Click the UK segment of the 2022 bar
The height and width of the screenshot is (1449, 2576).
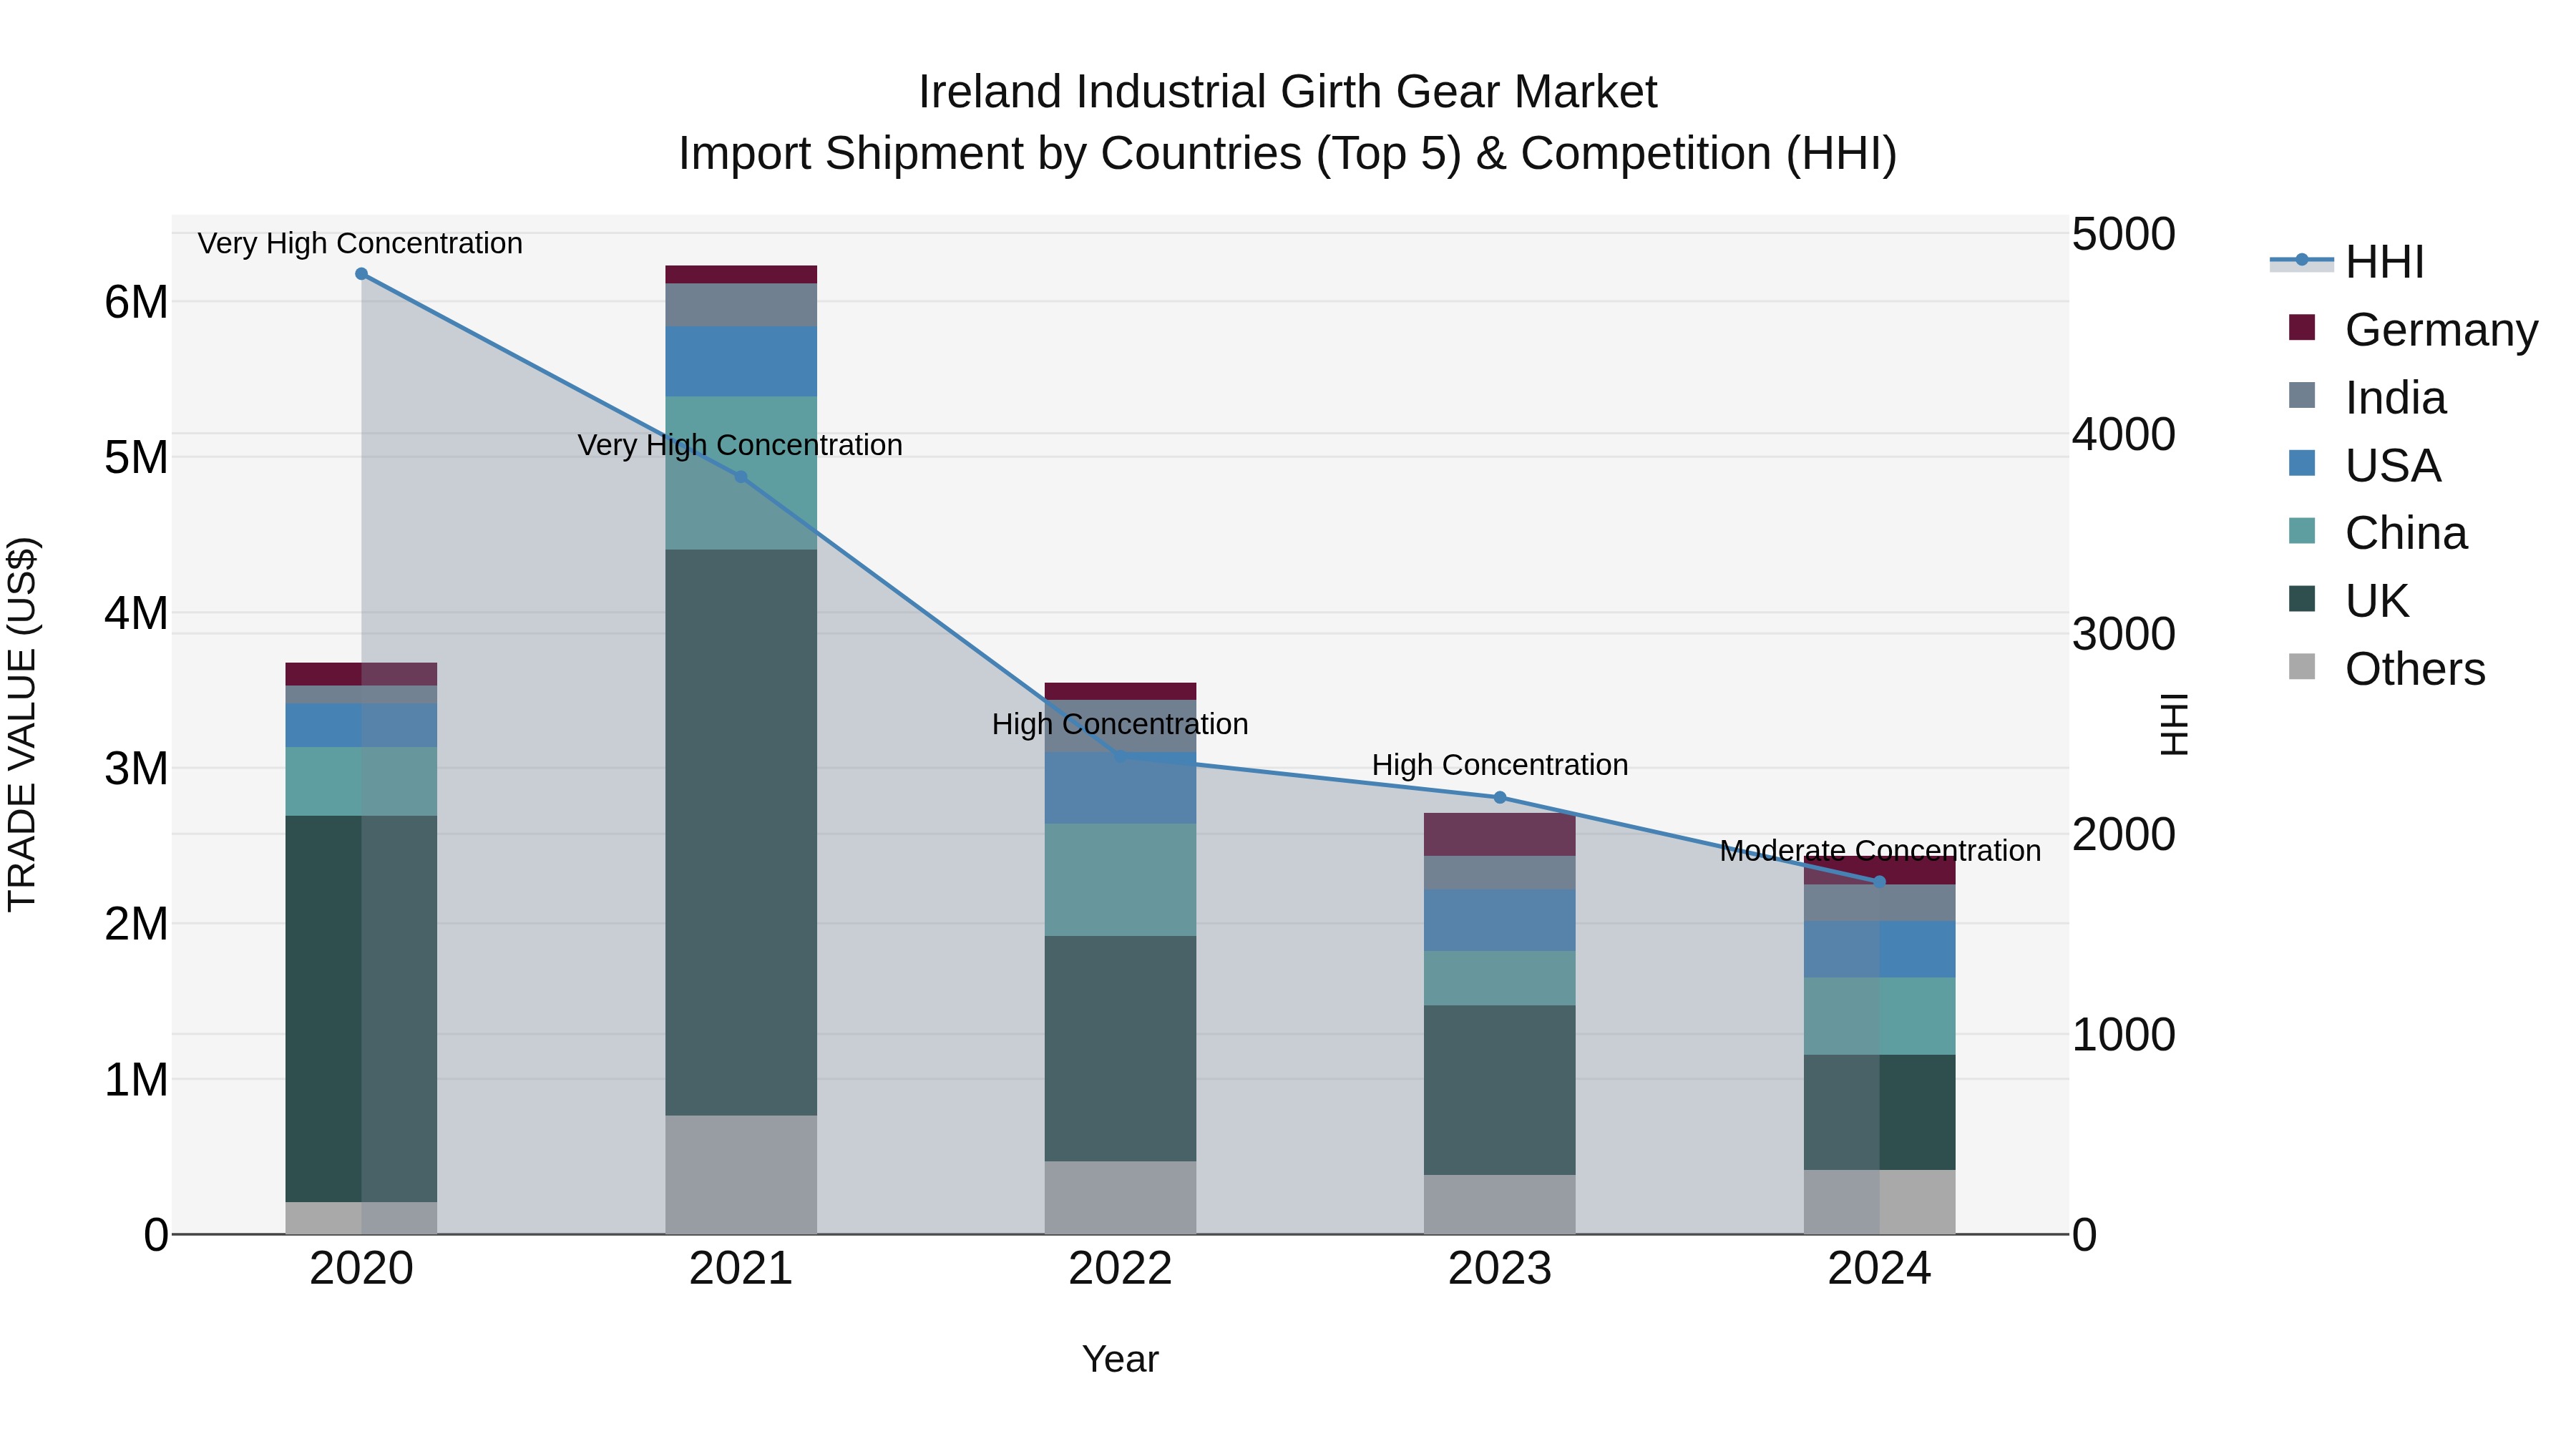[x=1120, y=1049]
